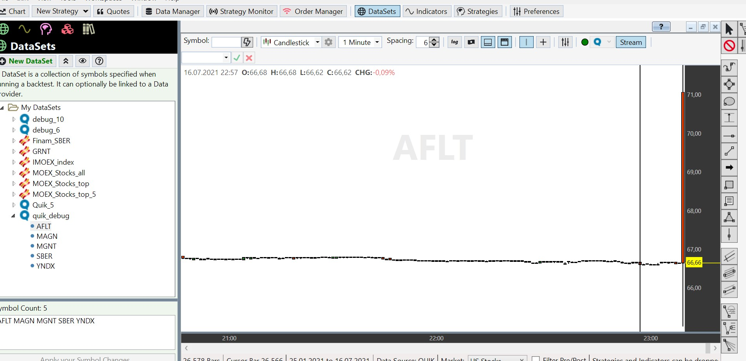Select the freehand curve drawing tool
This screenshot has height=361, width=746.
click(729, 67)
